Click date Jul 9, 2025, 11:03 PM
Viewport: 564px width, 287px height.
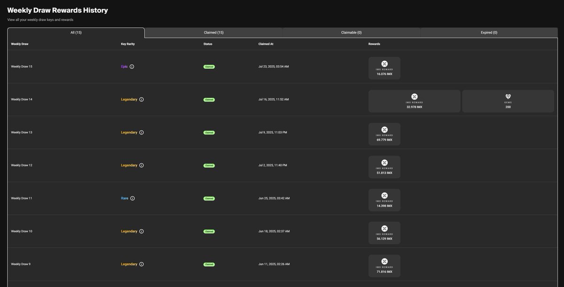click(x=273, y=132)
